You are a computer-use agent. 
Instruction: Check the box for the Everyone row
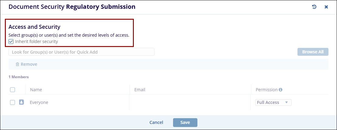point(12,102)
